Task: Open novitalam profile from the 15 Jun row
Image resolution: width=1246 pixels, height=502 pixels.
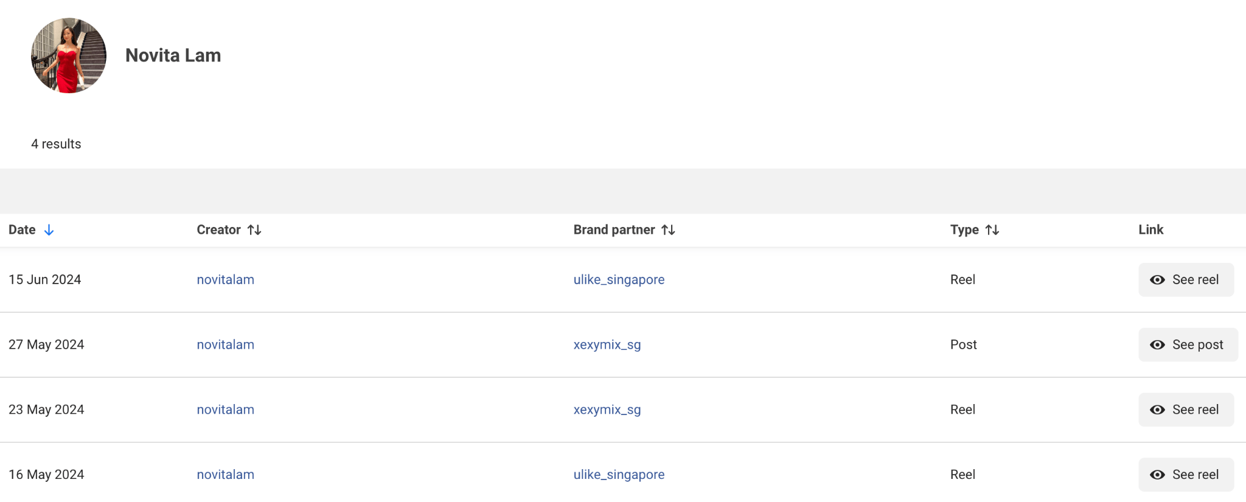Action: 225,280
